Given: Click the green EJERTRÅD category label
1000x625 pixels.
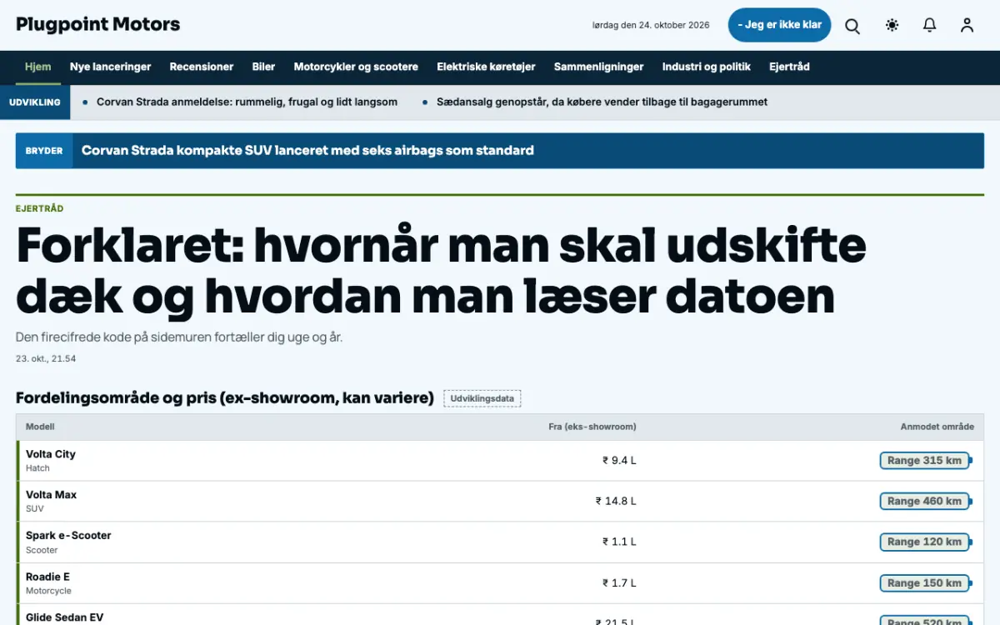Looking at the screenshot, I should [x=39, y=208].
